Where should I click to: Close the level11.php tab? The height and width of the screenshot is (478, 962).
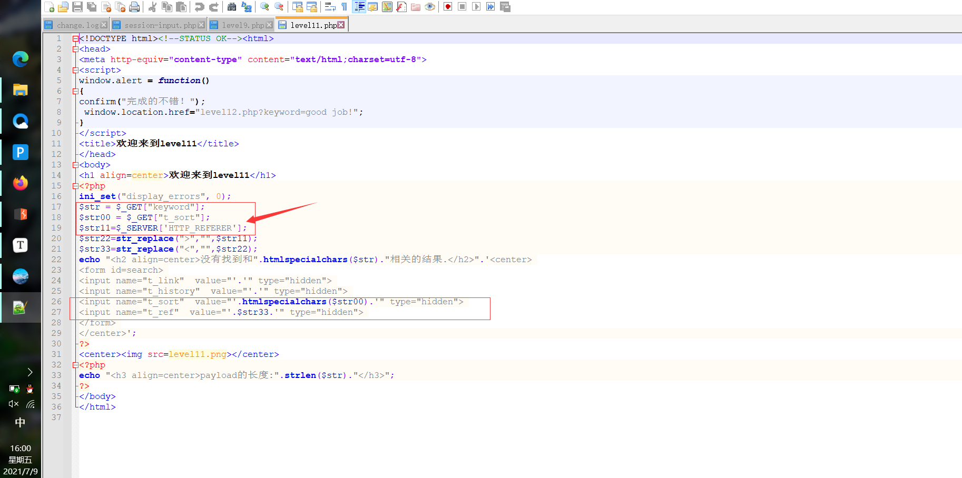[341, 25]
